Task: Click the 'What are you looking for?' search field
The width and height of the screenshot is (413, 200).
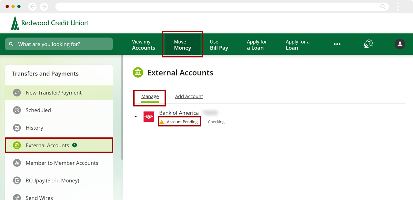Action: (59, 44)
